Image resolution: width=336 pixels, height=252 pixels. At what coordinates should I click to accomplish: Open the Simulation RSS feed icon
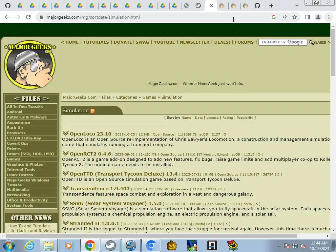coord(93,111)
